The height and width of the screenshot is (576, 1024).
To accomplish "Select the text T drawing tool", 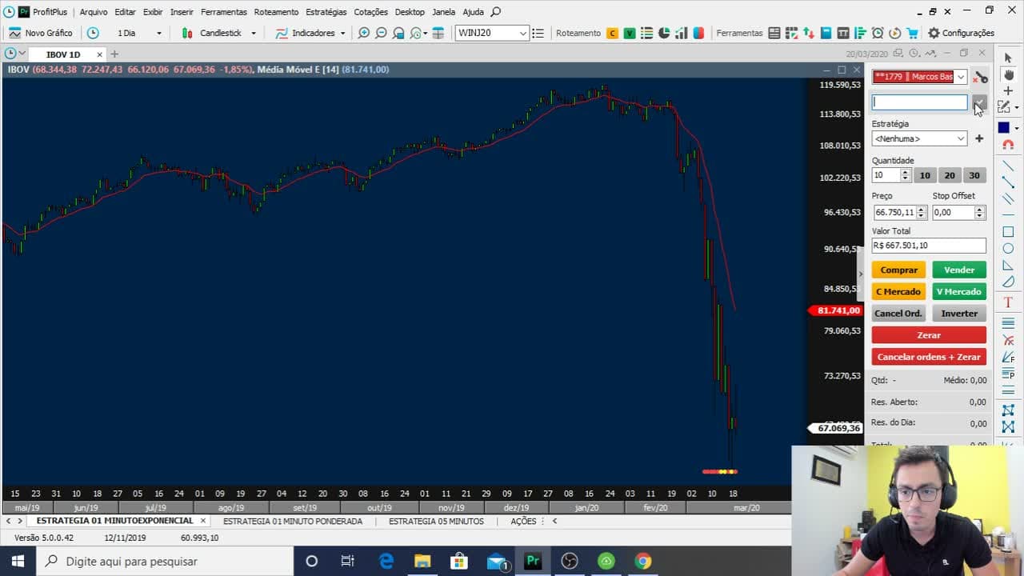I will click(1008, 302).
